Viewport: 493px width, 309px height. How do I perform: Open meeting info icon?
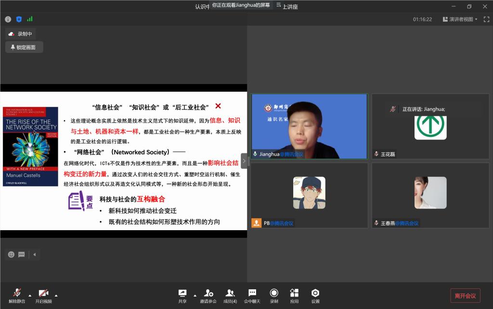click(8, 19)
